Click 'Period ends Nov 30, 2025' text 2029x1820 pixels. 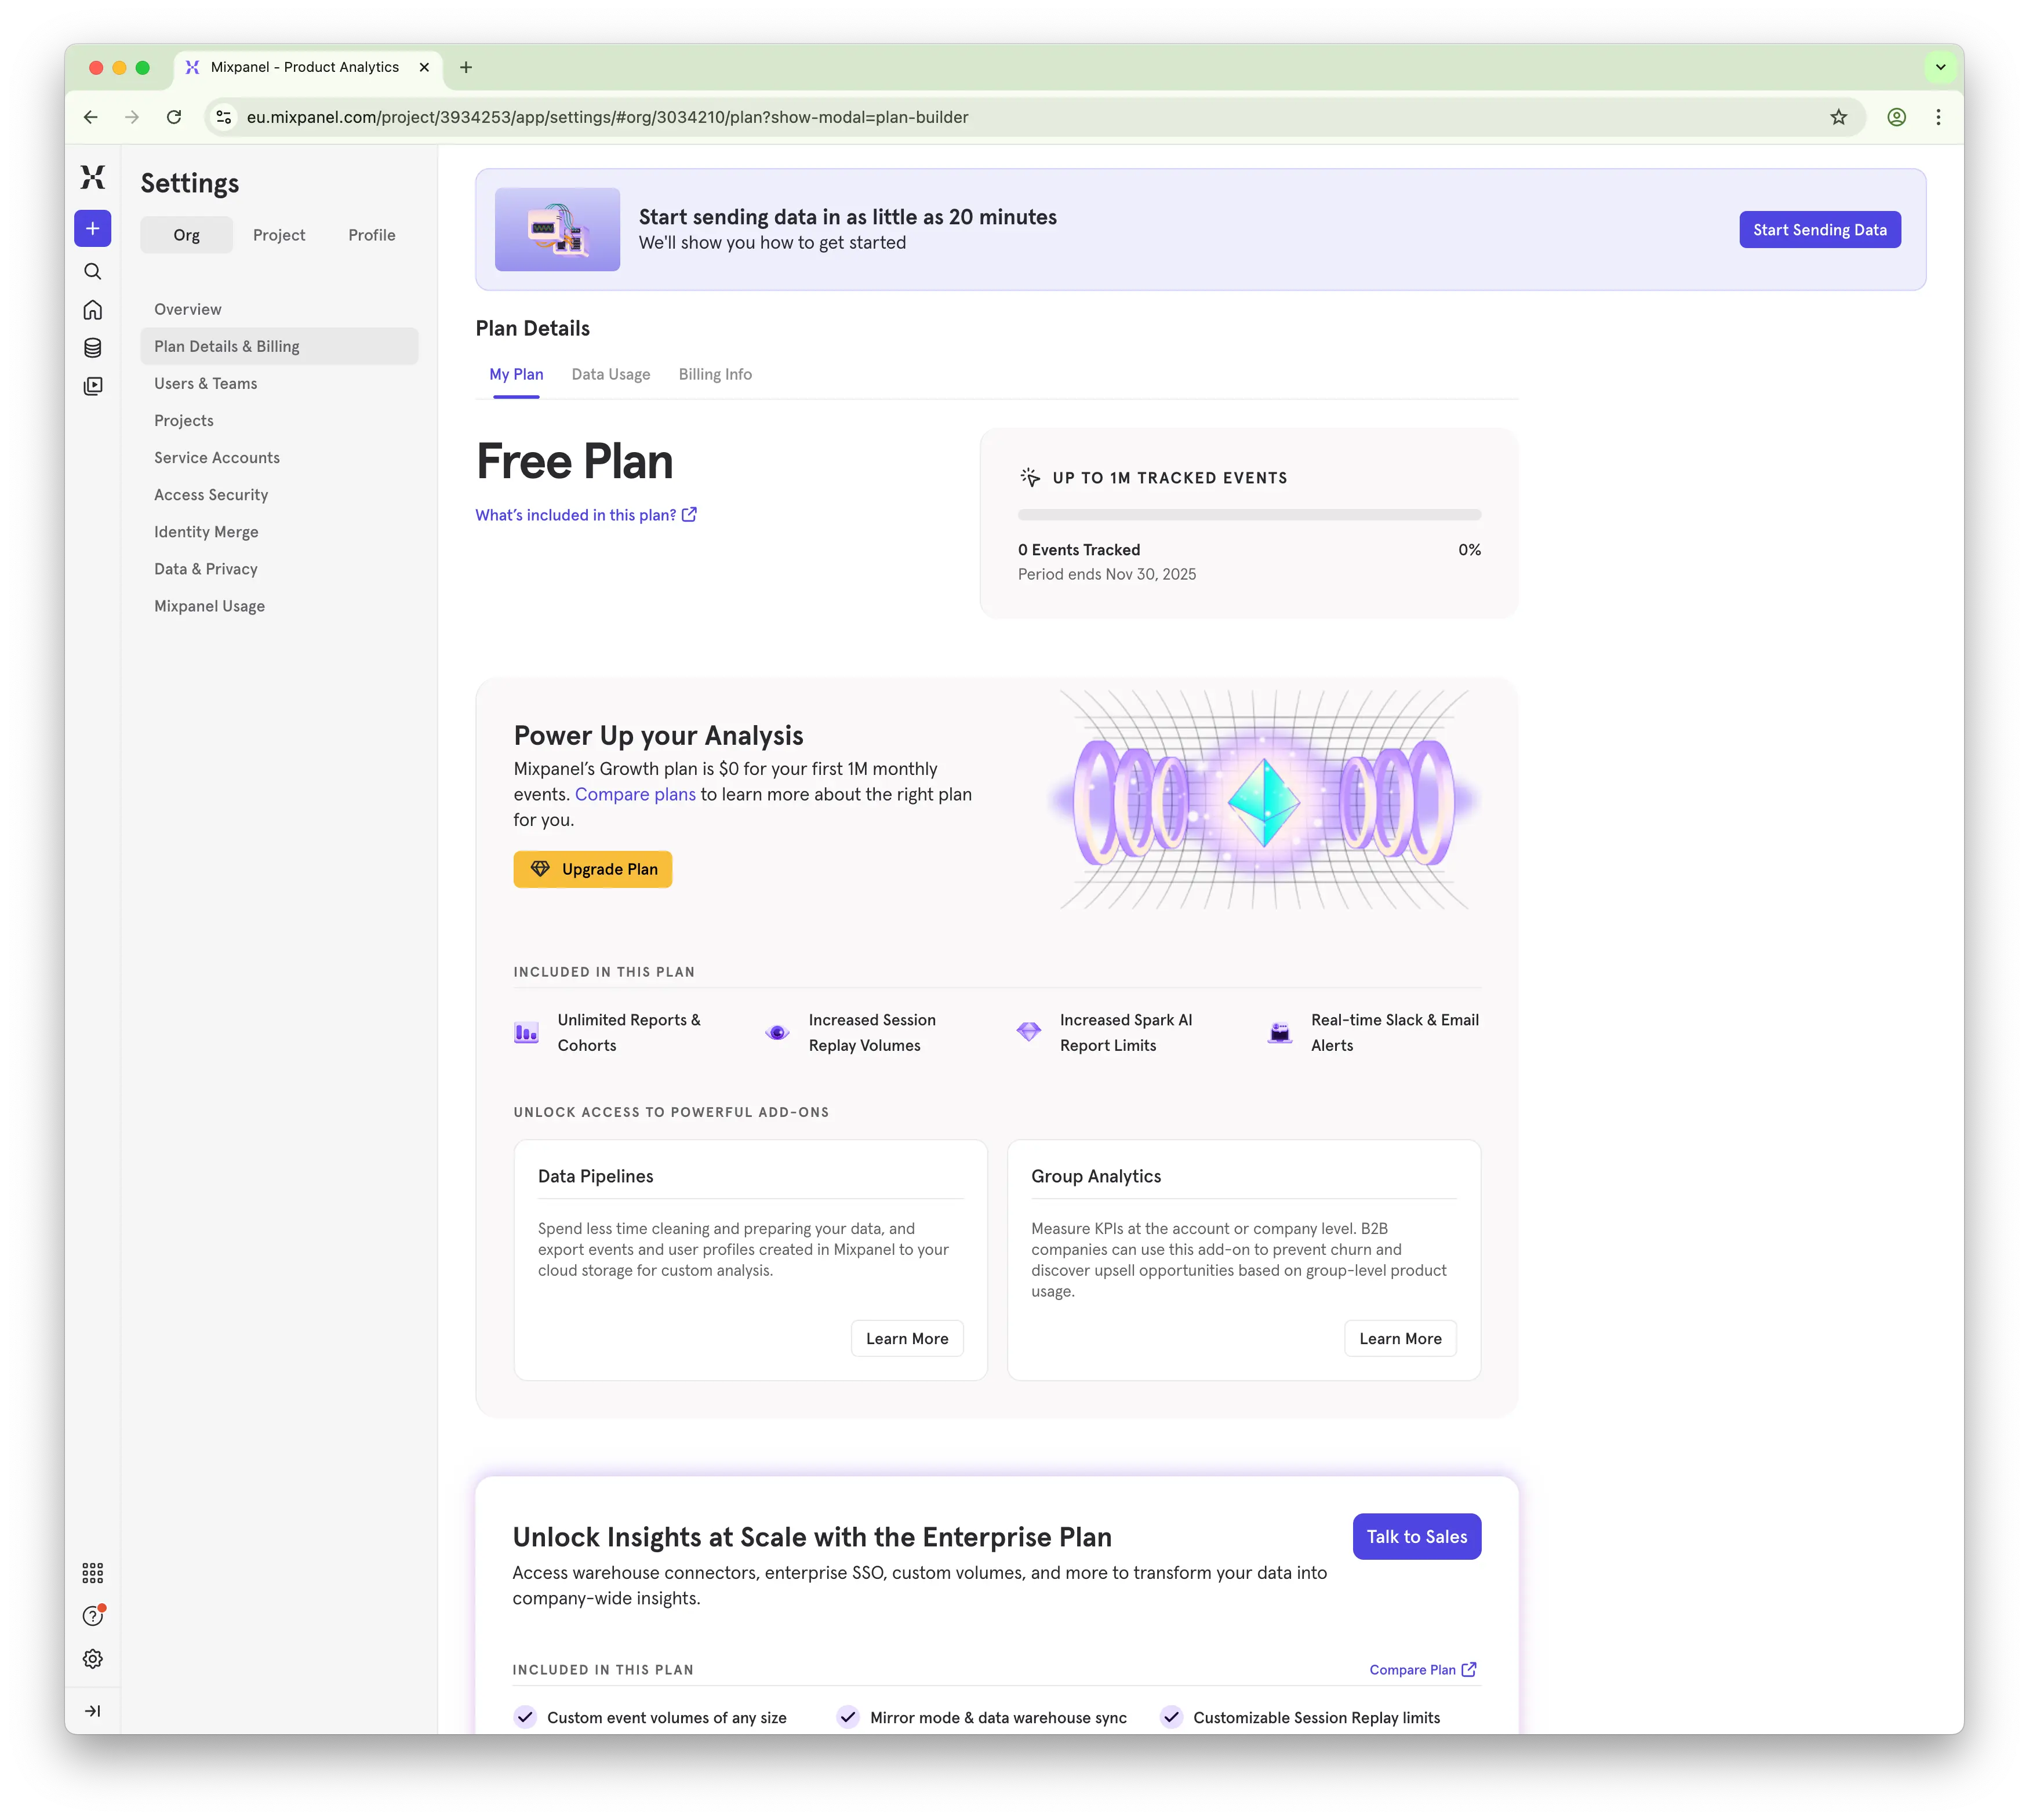click(x=1107, y=574)
